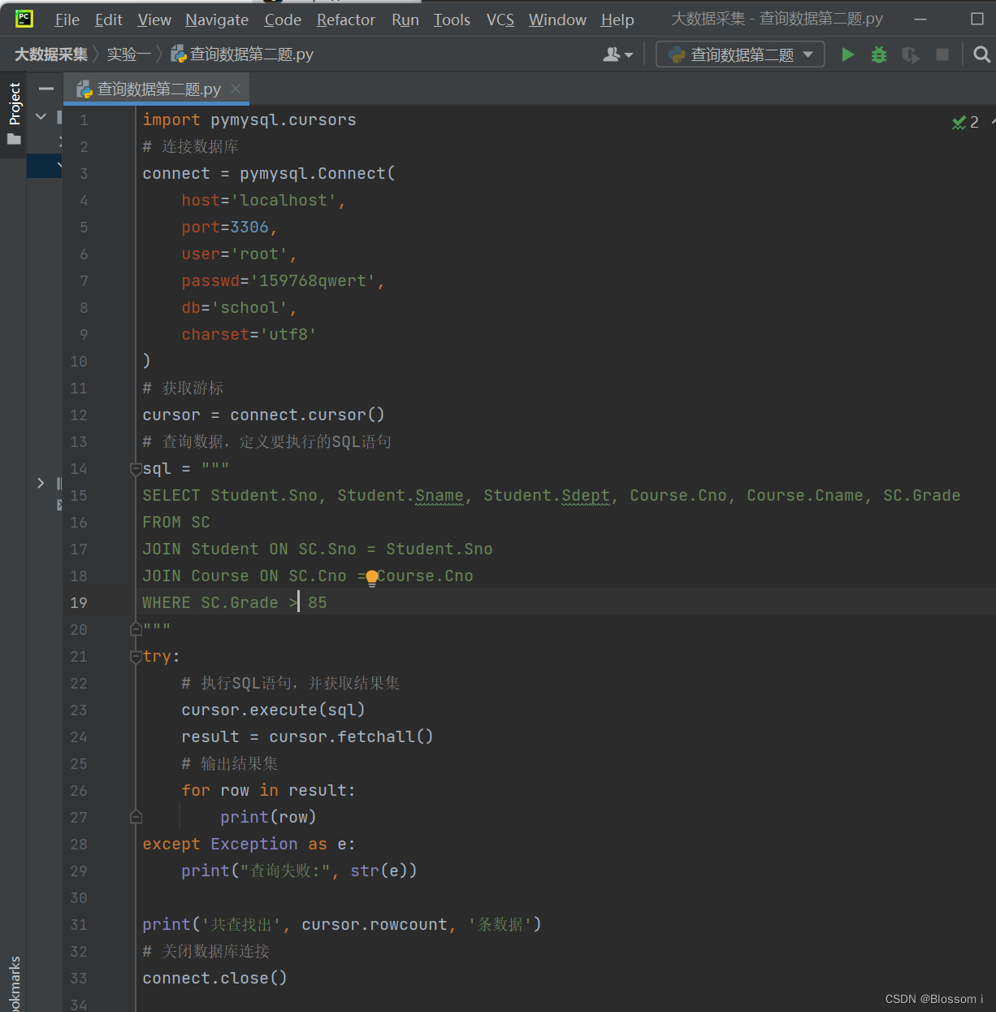This screenshot has width=996, height=1012.
Task: Click Course.Cname in the SQL query
Action: click(805, 495)
